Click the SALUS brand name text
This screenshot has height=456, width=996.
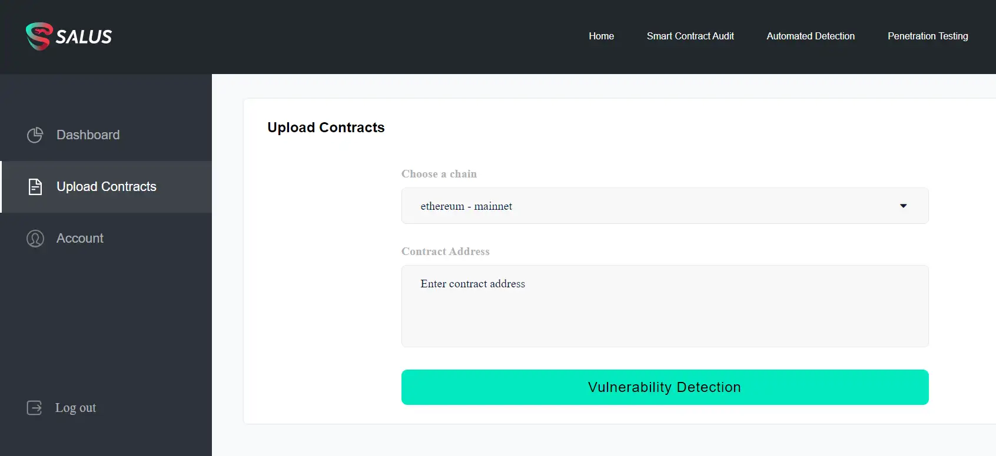pyautogui.click(x=84, y=37)
